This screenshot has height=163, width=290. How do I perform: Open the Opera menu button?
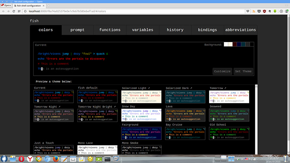pos(6,5)
